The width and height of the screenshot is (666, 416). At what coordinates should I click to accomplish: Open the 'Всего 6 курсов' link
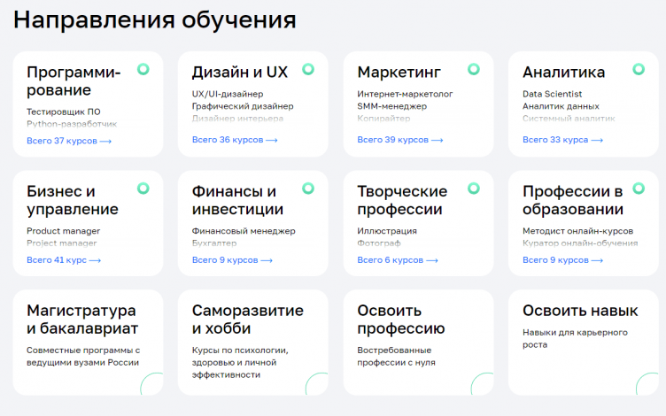(397, 260)
